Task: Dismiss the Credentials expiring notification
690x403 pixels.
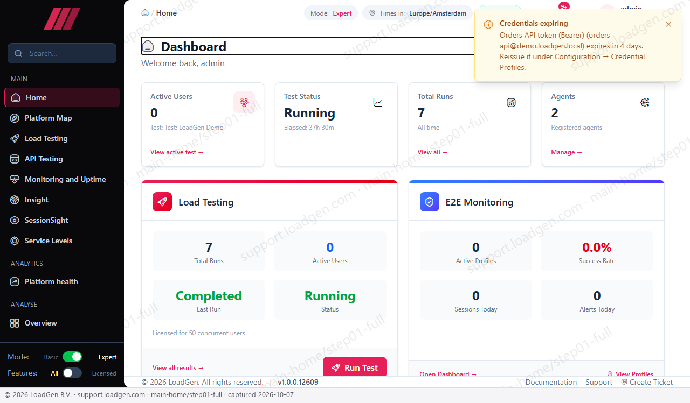Action: 668,24
